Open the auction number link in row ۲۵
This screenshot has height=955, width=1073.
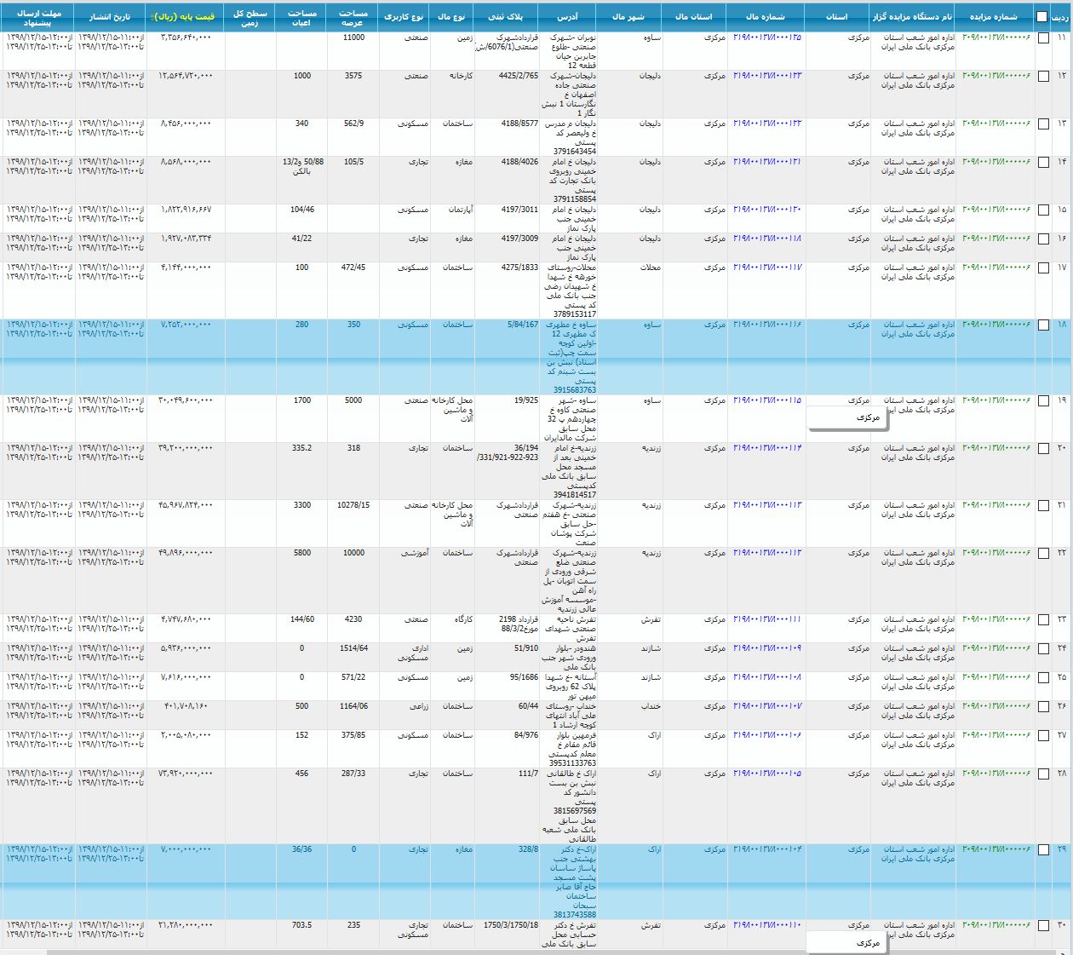[996, 678]
